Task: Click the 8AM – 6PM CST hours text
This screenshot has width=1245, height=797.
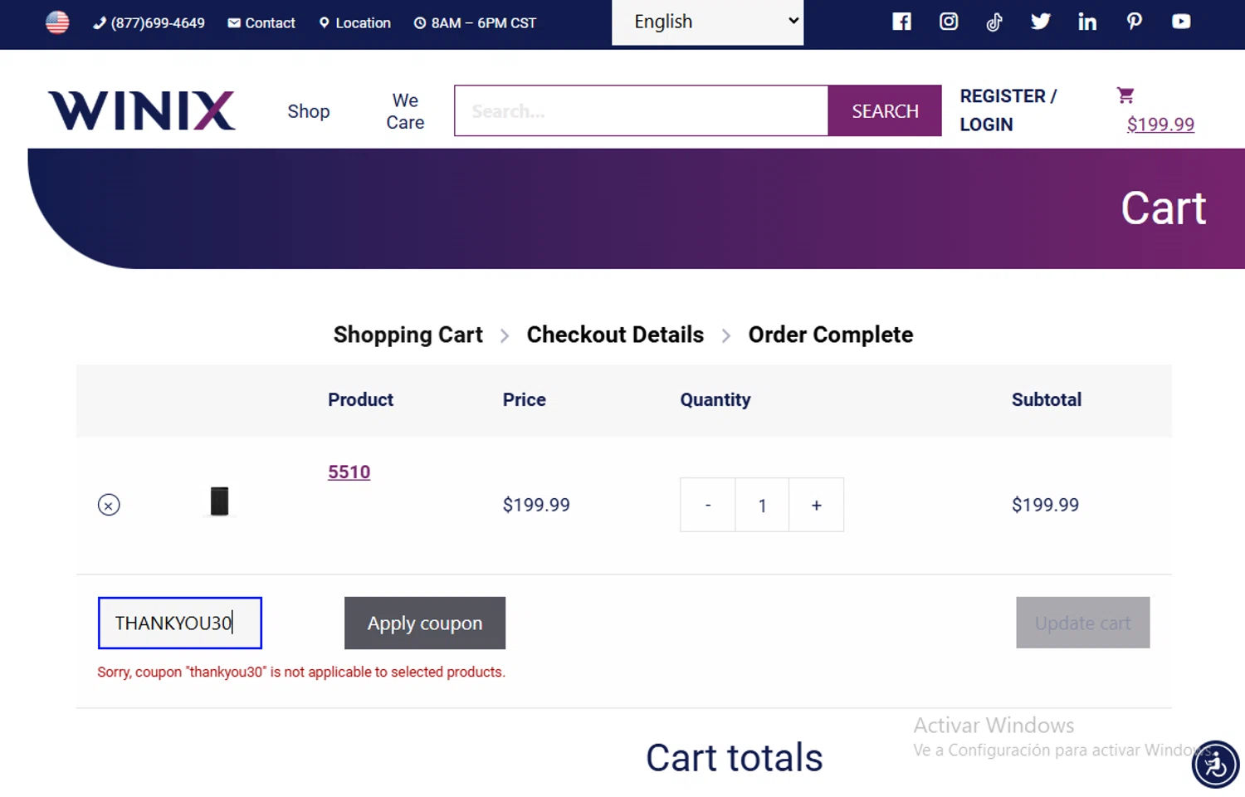Action: (x=475, y=22)
